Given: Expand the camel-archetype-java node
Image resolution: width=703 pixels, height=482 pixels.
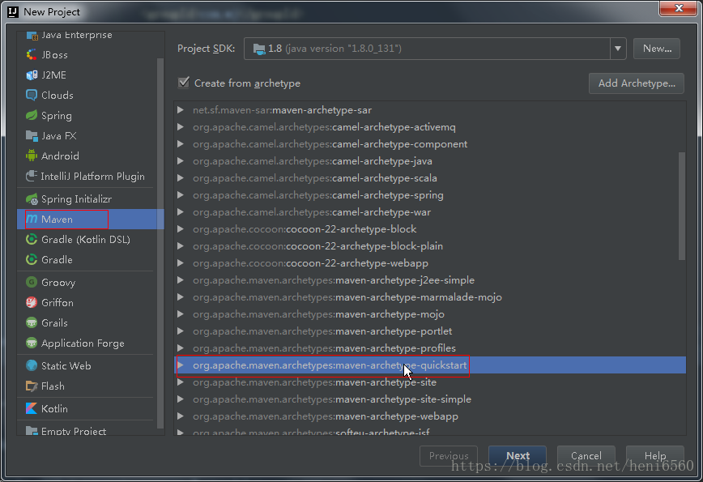Looking at the screenshot, I should 181,161.
